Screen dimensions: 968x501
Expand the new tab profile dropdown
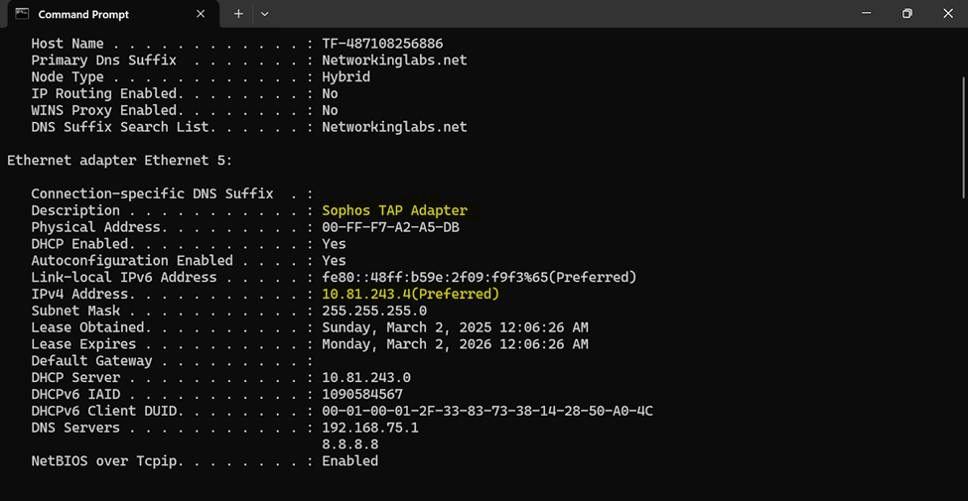265,14
